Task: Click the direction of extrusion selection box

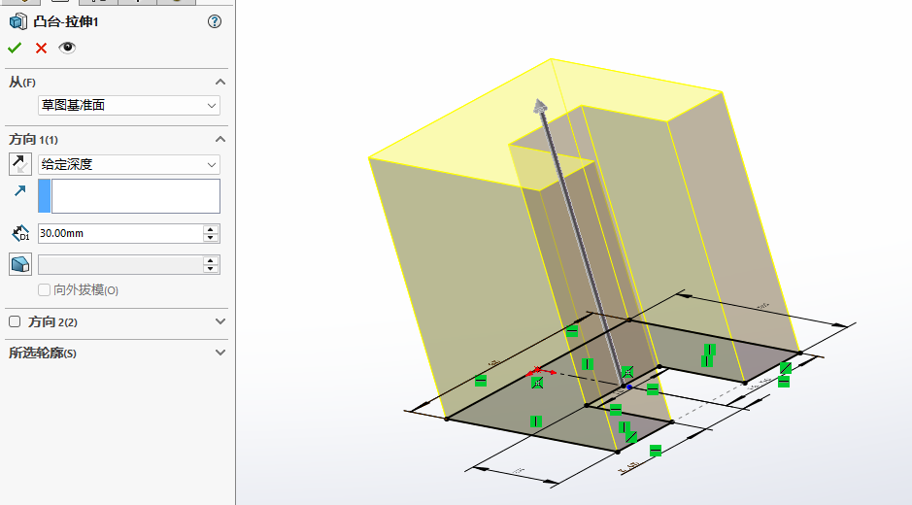Action: (x=135, y=196)
